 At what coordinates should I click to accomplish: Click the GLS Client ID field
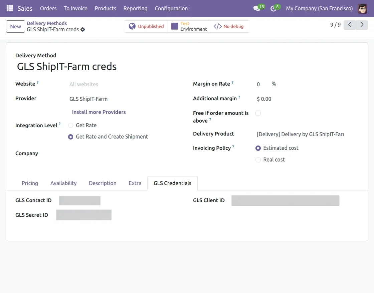pos(285,201)
